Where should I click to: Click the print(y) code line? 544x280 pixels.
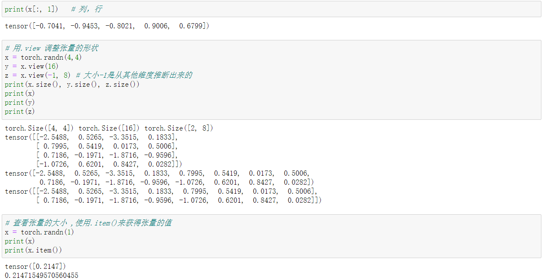tap(20, 102)
